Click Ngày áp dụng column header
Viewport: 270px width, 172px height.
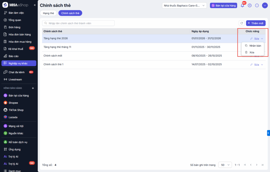click(200, 31)
